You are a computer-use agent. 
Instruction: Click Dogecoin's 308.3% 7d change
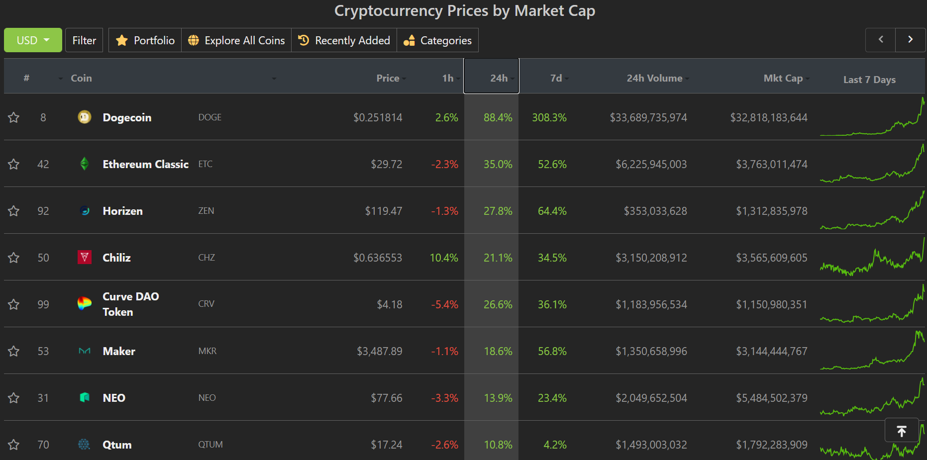click(x=549, y=117)
